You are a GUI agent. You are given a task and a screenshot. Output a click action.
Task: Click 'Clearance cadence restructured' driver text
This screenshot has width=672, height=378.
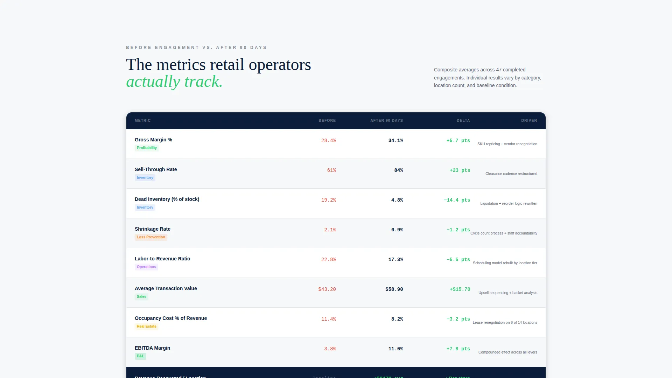pos(511,174)
